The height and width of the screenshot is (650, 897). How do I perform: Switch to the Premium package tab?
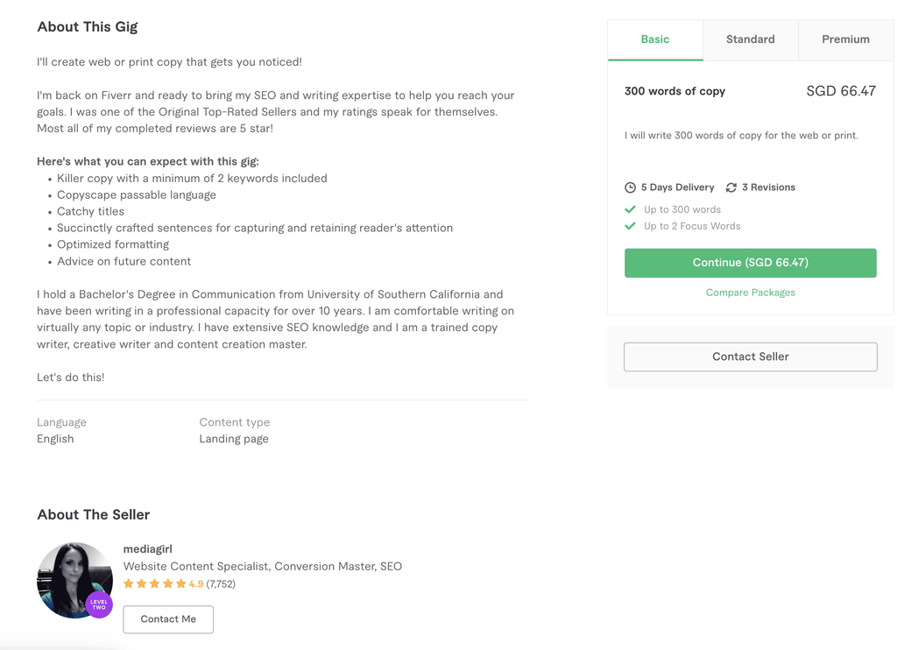(845, 39)
